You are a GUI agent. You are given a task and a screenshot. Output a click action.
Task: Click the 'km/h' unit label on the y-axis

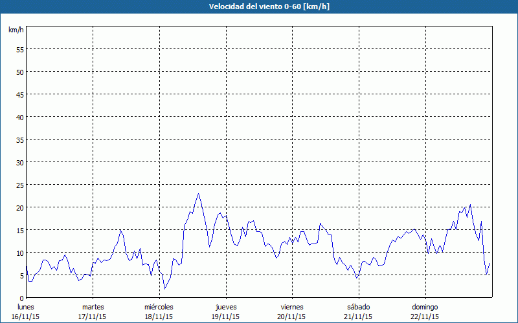pyautogui.click(x=16, y=30)
